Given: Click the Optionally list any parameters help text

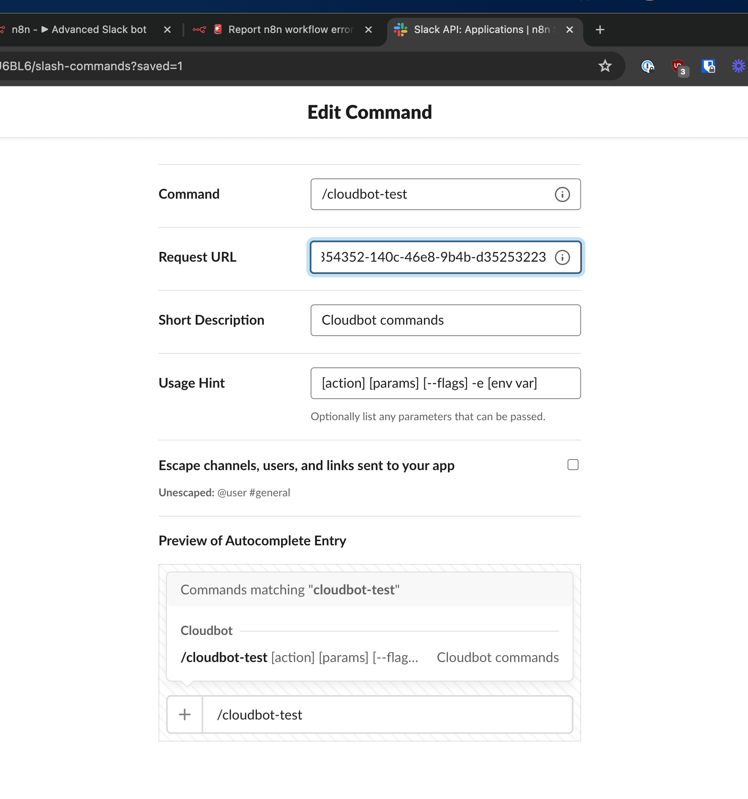Looking at the screenshot, I should [x=428, y=417].
